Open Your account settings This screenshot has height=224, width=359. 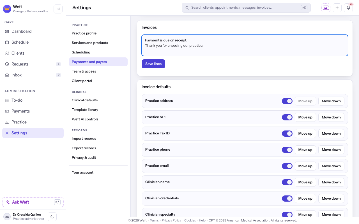[98, 172]
